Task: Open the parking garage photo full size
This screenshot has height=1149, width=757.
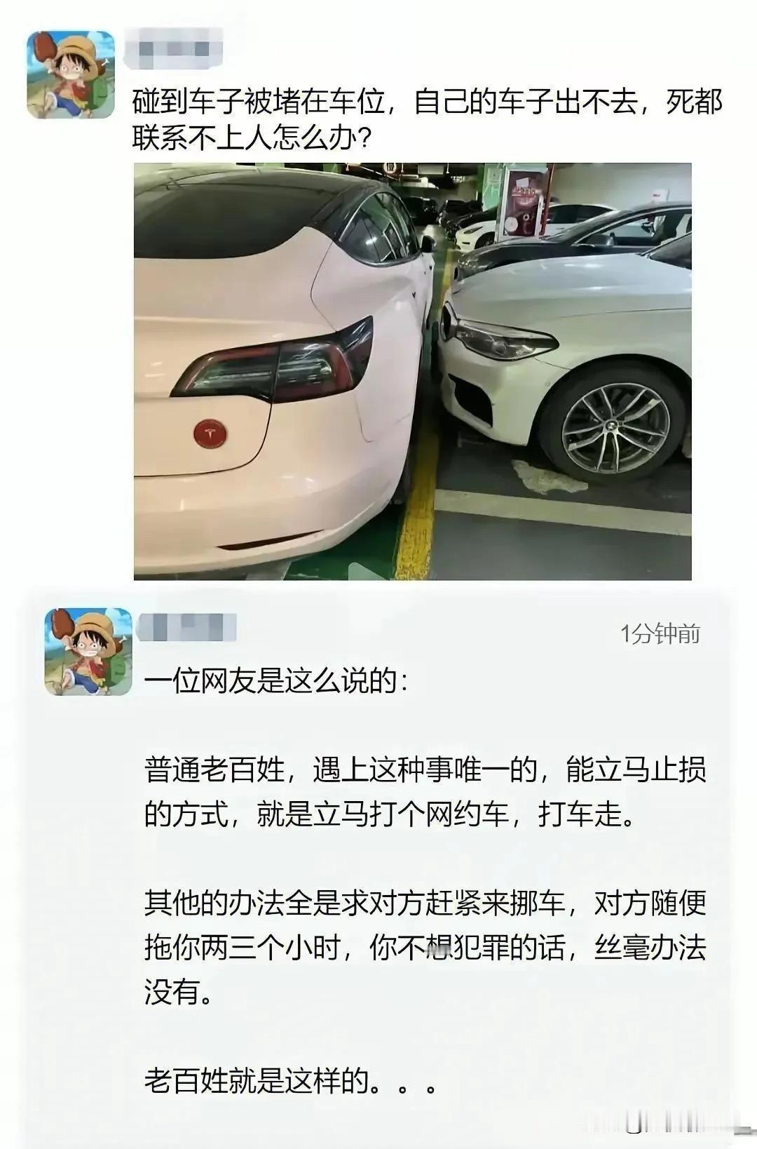Action: pyautogui.click(x=413, y=372)
